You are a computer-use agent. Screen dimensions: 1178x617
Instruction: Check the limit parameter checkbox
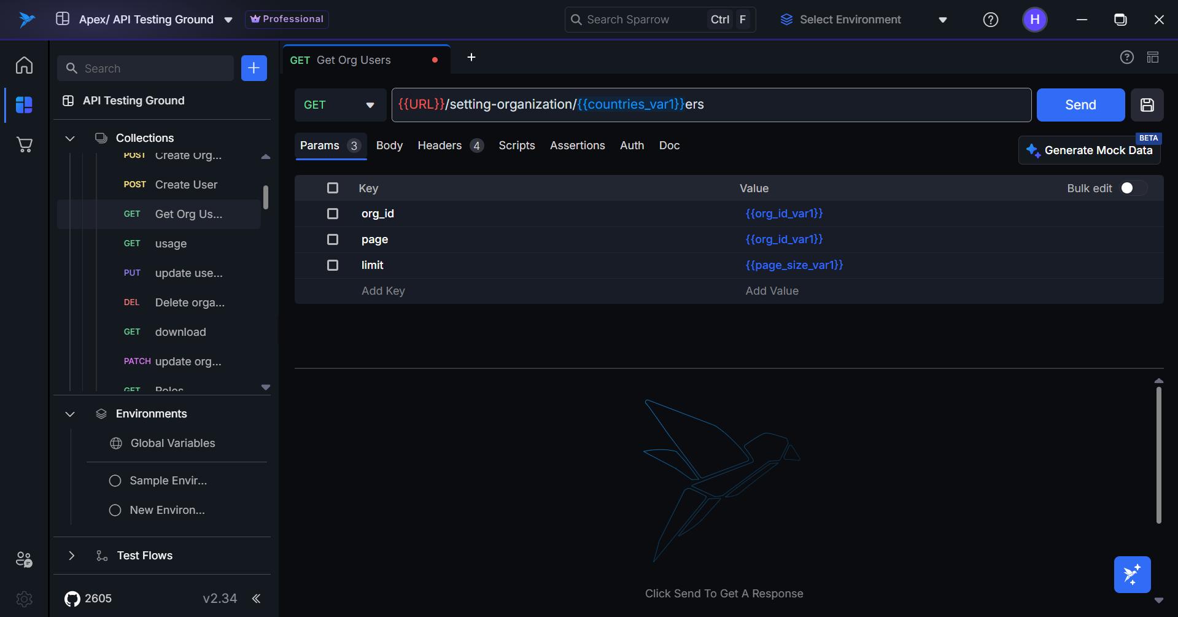pos(333,265)
